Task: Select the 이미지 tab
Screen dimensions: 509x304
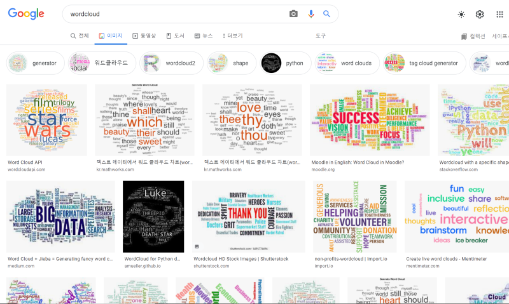Action: click(111, 36)
